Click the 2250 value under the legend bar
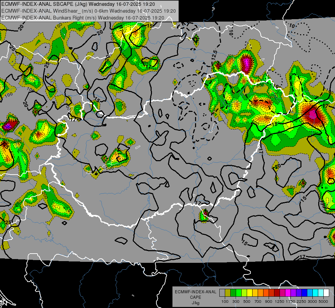 [301, 301]
